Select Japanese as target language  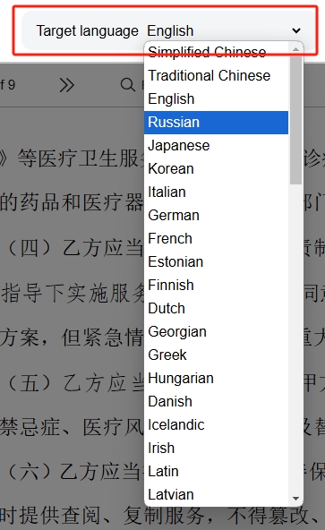(216, 146)
